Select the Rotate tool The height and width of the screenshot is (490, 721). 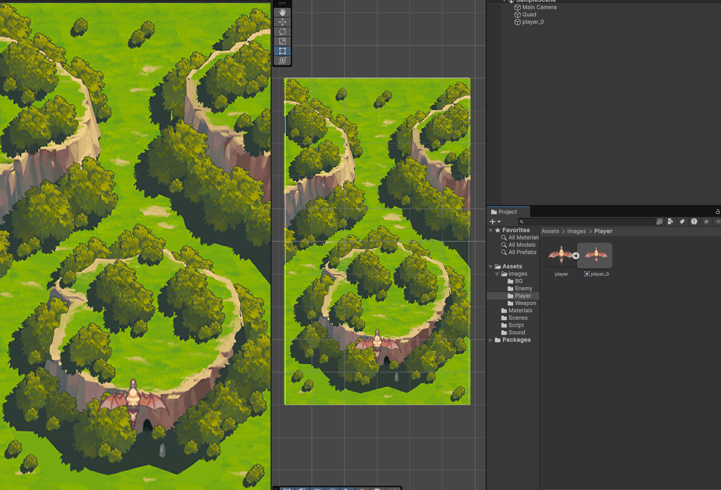click(283, 32)
